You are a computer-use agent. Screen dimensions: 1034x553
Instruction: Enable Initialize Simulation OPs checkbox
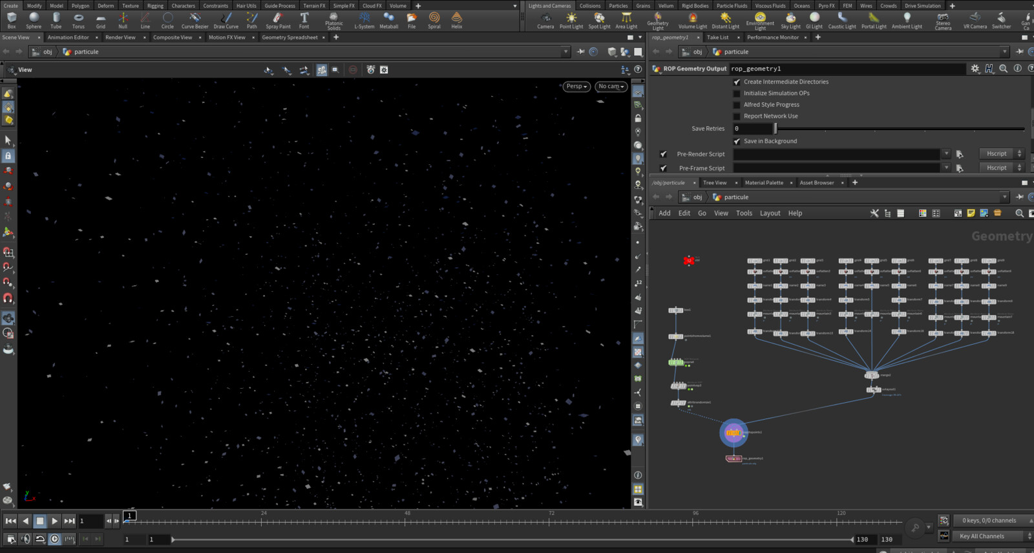[737, 93]
